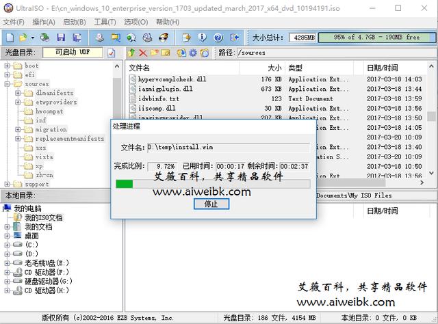
Task: Sort by the 大小 column header
Action: point(262,68)
